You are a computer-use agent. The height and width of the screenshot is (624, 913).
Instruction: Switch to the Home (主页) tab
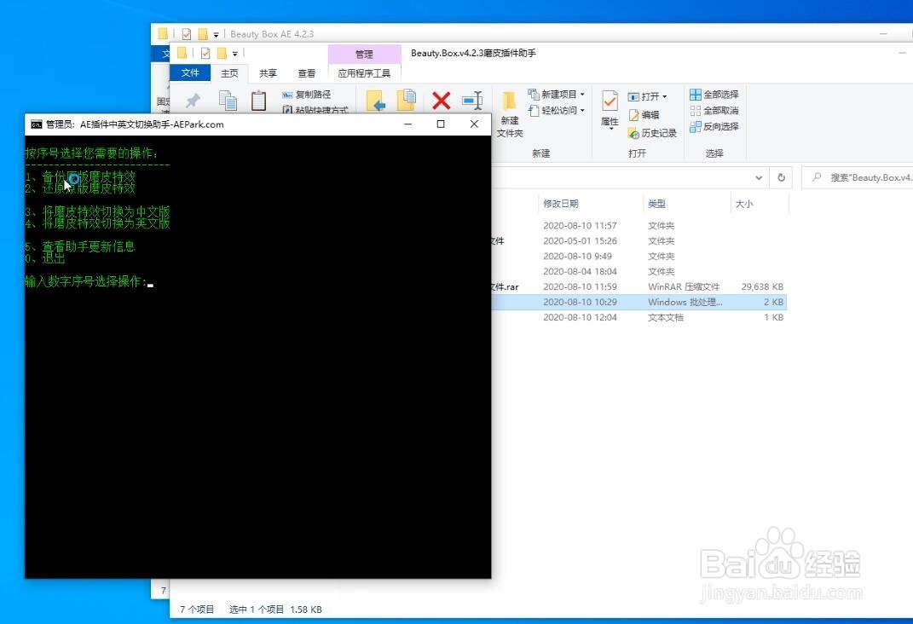229,73
